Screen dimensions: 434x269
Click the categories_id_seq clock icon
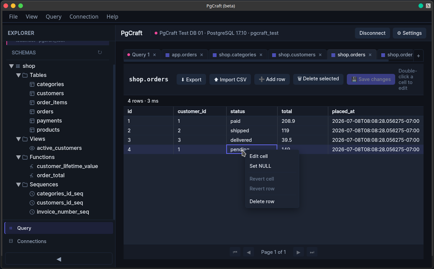click(32, 194)
